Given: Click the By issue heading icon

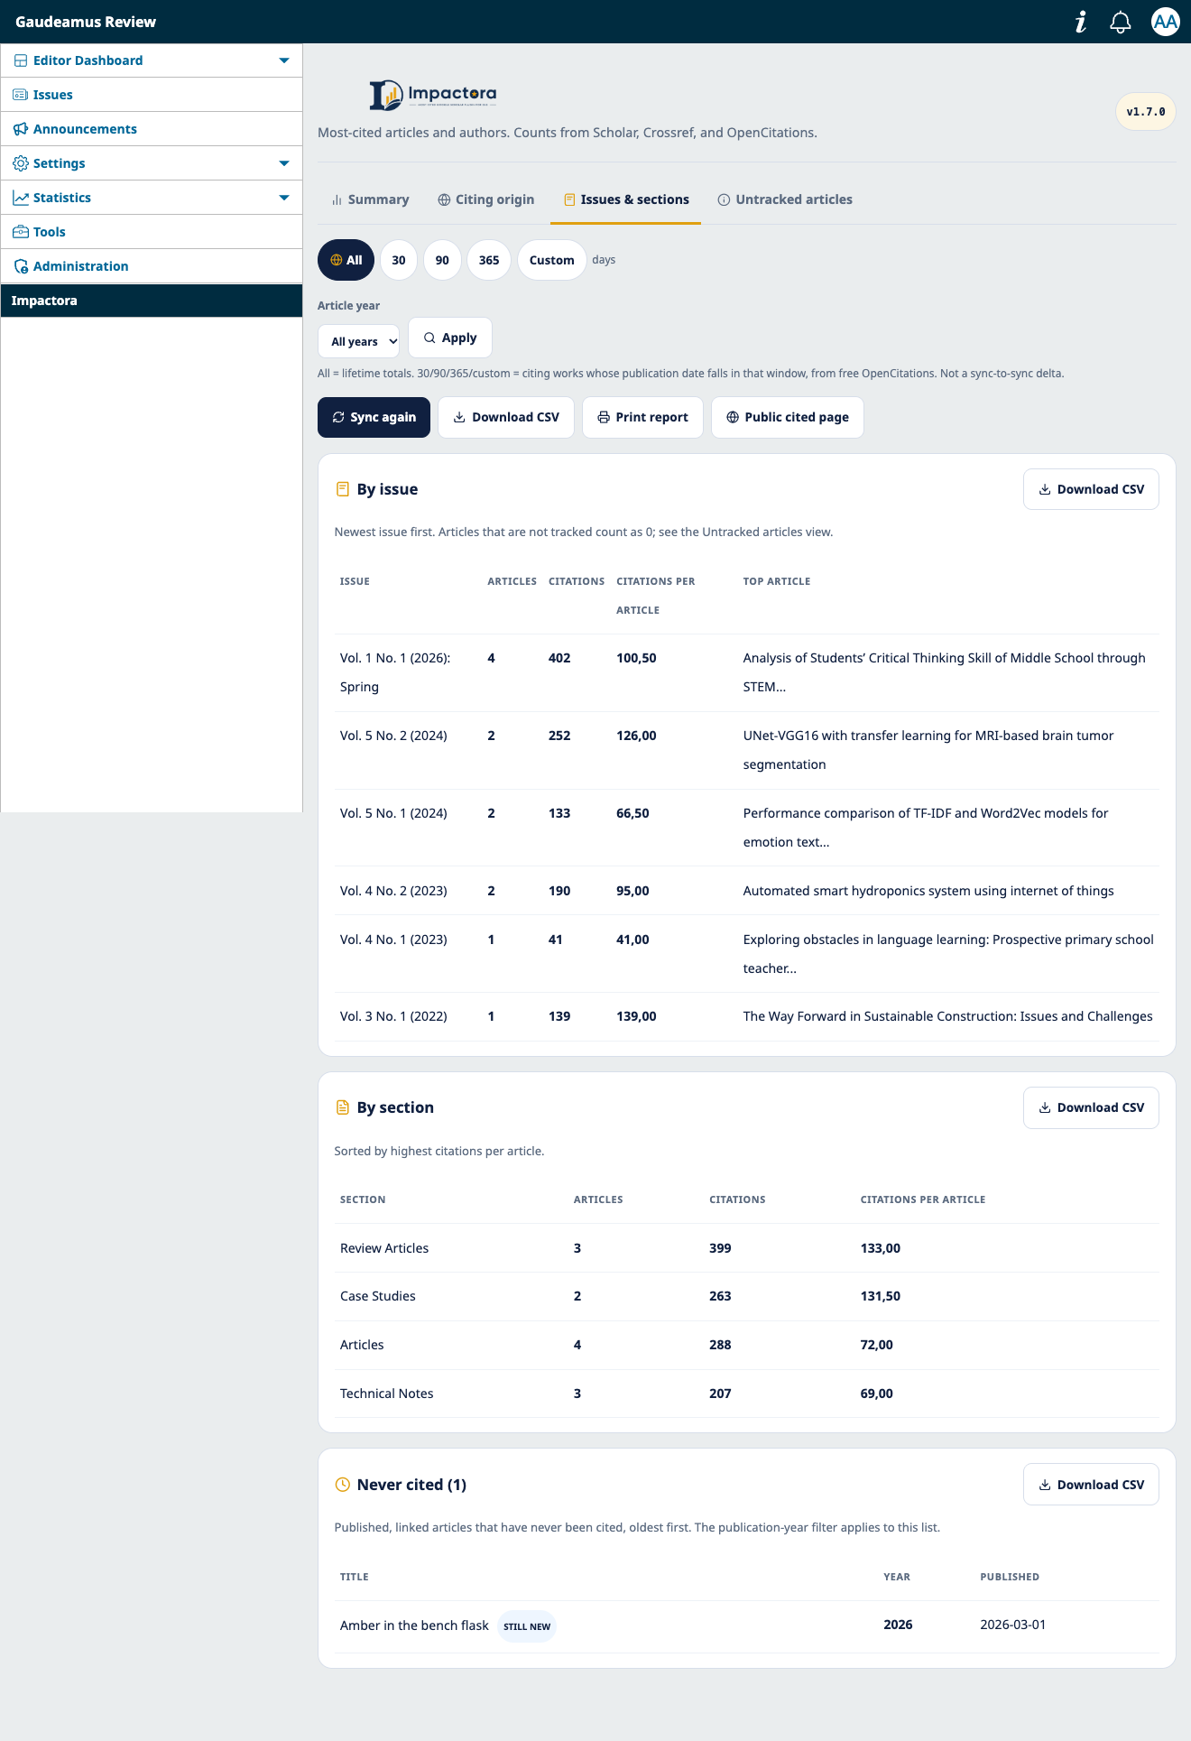Looking at the screenshot, I should (343, 489).
